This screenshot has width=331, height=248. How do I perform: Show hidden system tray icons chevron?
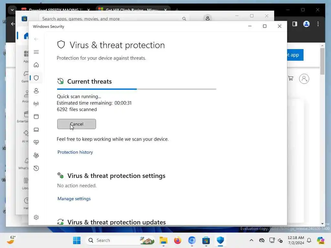click(x=251, y=240)
